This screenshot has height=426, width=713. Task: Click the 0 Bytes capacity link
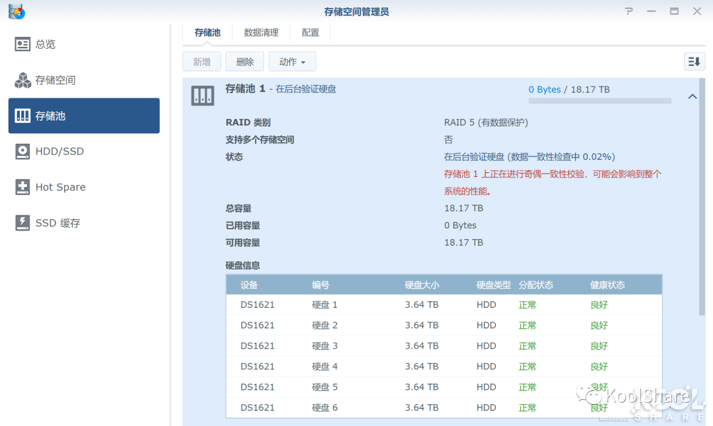pyautogui.click(x=544, y=89)
